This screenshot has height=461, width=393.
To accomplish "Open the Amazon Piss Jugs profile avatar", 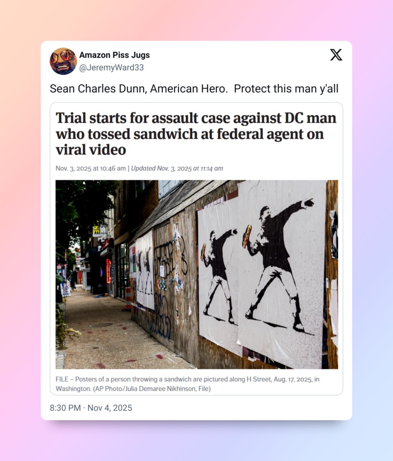I will pos(63,61).
